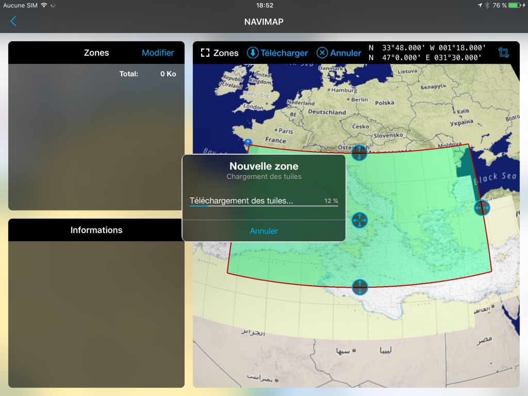The width and height of the screenshot is (528, 396).
Task: Tap the location services arrow icon
Action: tap(480, 5)
